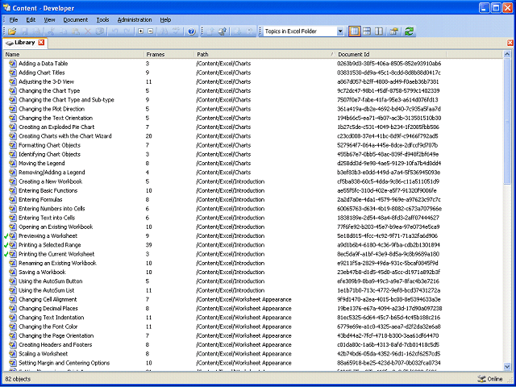Screen dimensions: 516x387
Task: Select the 'Saving a Workbook' topic
Action: point(42,273)
